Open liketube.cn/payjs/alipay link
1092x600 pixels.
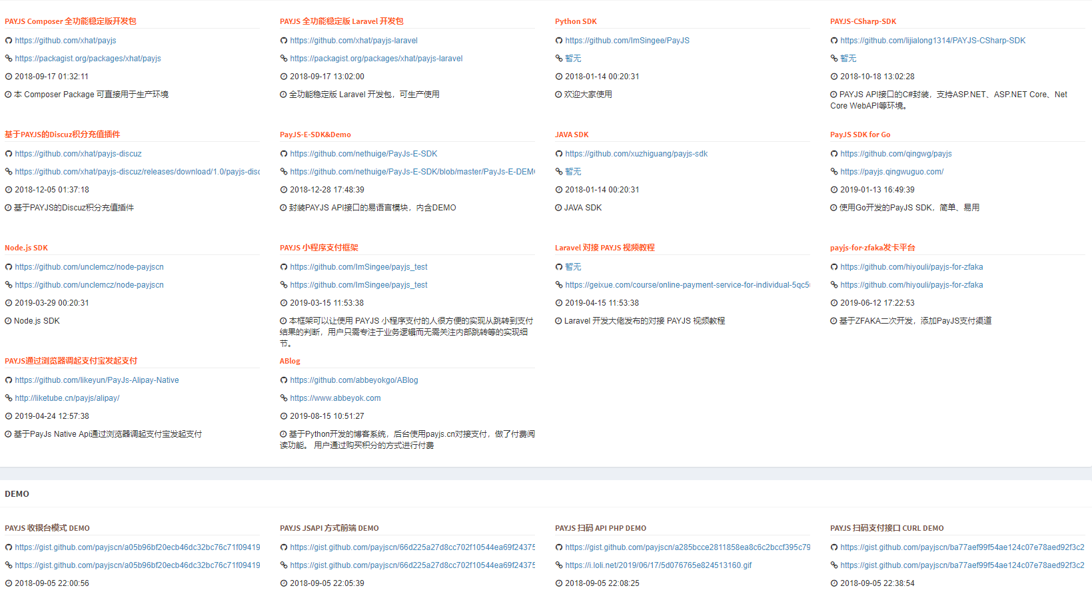67,398
